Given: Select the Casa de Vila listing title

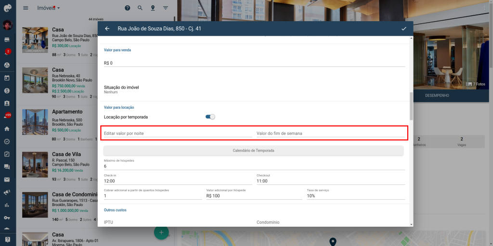Looking at the screenshot, I should [x=66, y=155].
